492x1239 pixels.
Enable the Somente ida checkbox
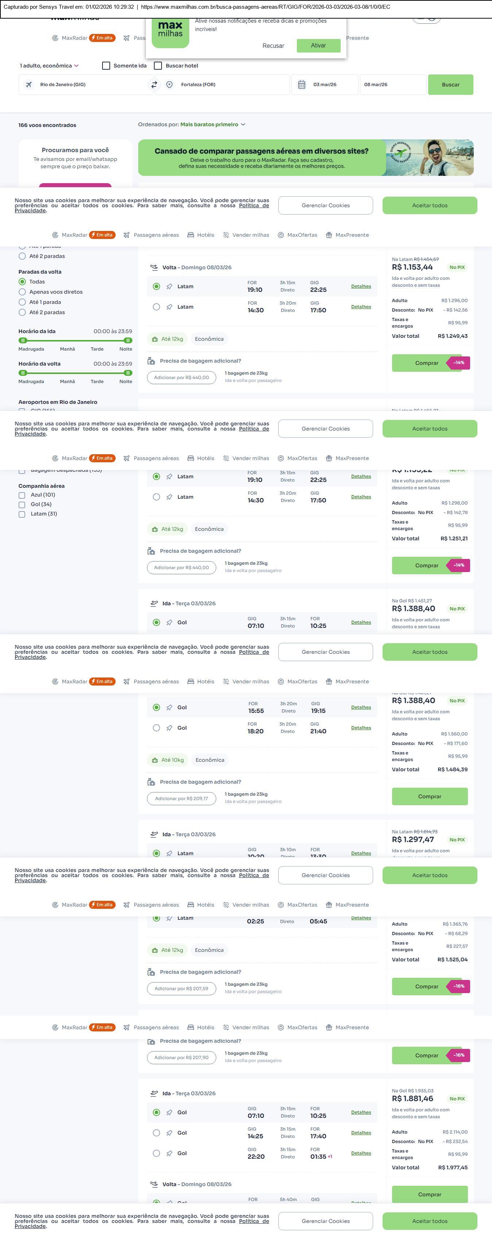click(106, 66)
